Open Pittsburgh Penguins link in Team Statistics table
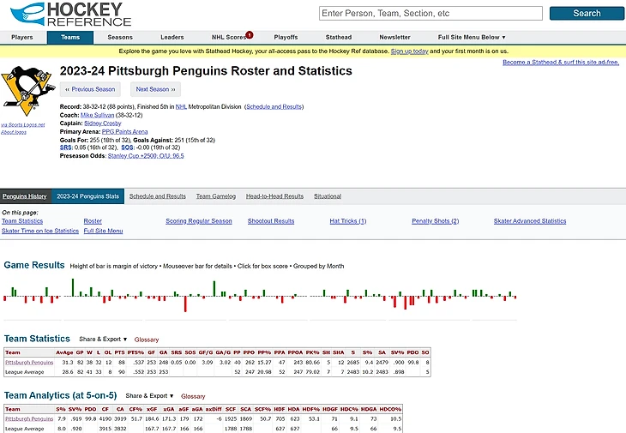 coord(29,363)
